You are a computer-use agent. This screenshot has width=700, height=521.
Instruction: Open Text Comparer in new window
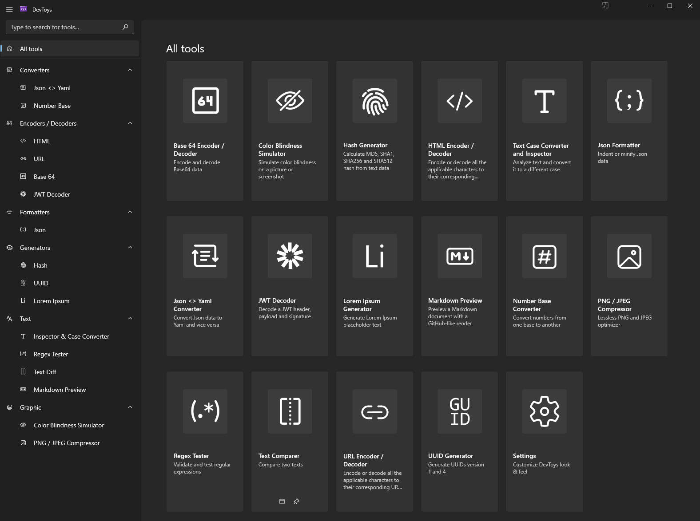tap(282, 501)
